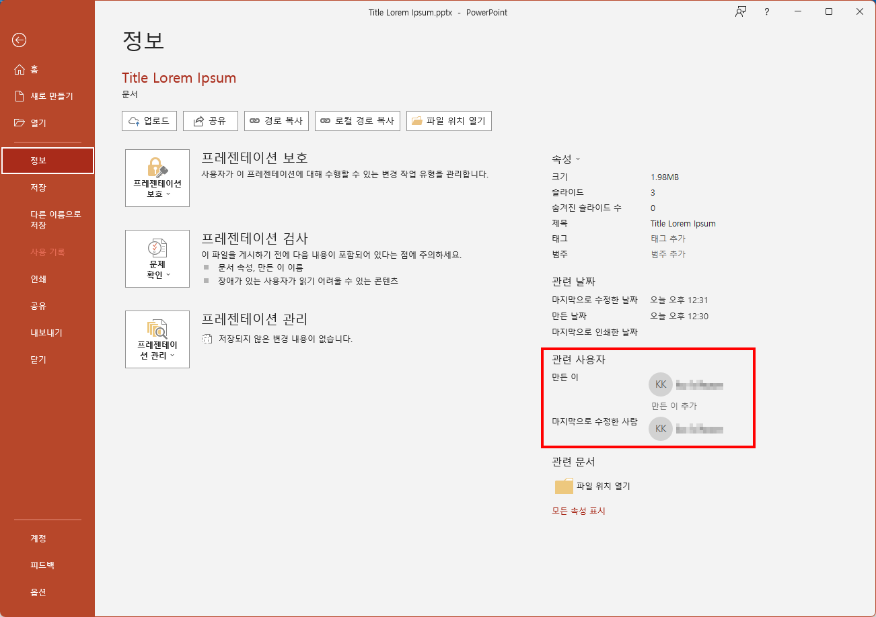876x617 pixels.
Task: Click the home icon in sidebar
Action: (x=19, y=69)
